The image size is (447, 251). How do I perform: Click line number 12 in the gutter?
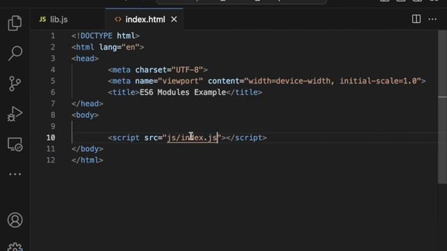tap(51, 160)
